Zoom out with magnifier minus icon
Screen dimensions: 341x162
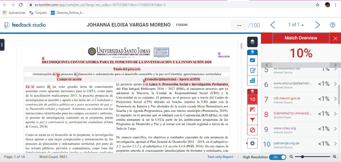291,157
